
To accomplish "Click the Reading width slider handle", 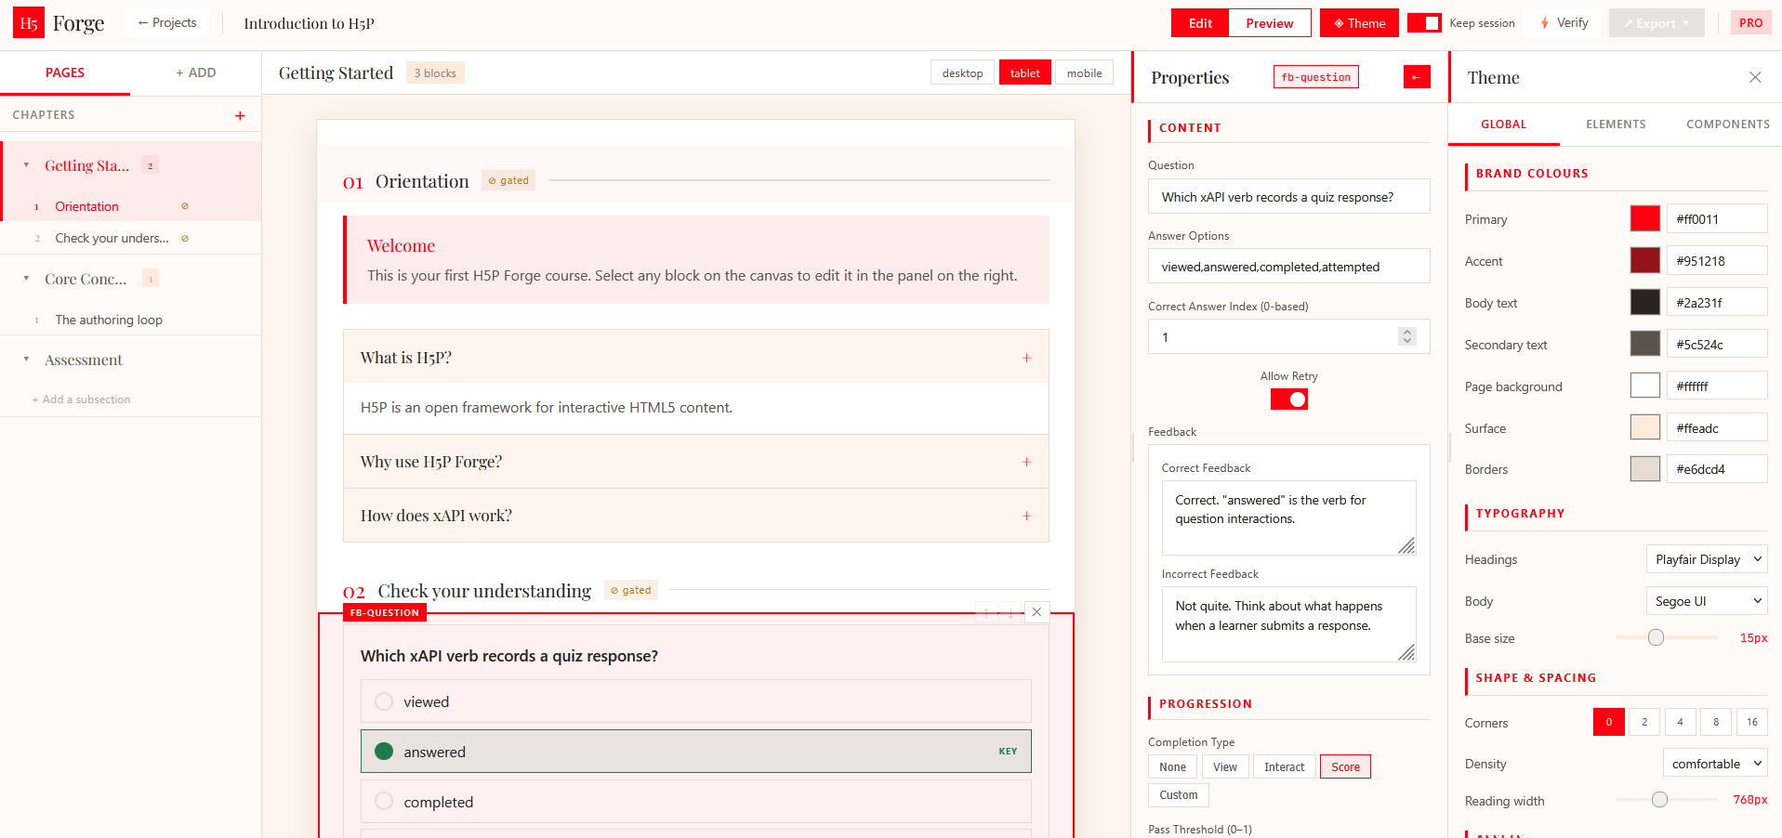I will point(1659,800).
